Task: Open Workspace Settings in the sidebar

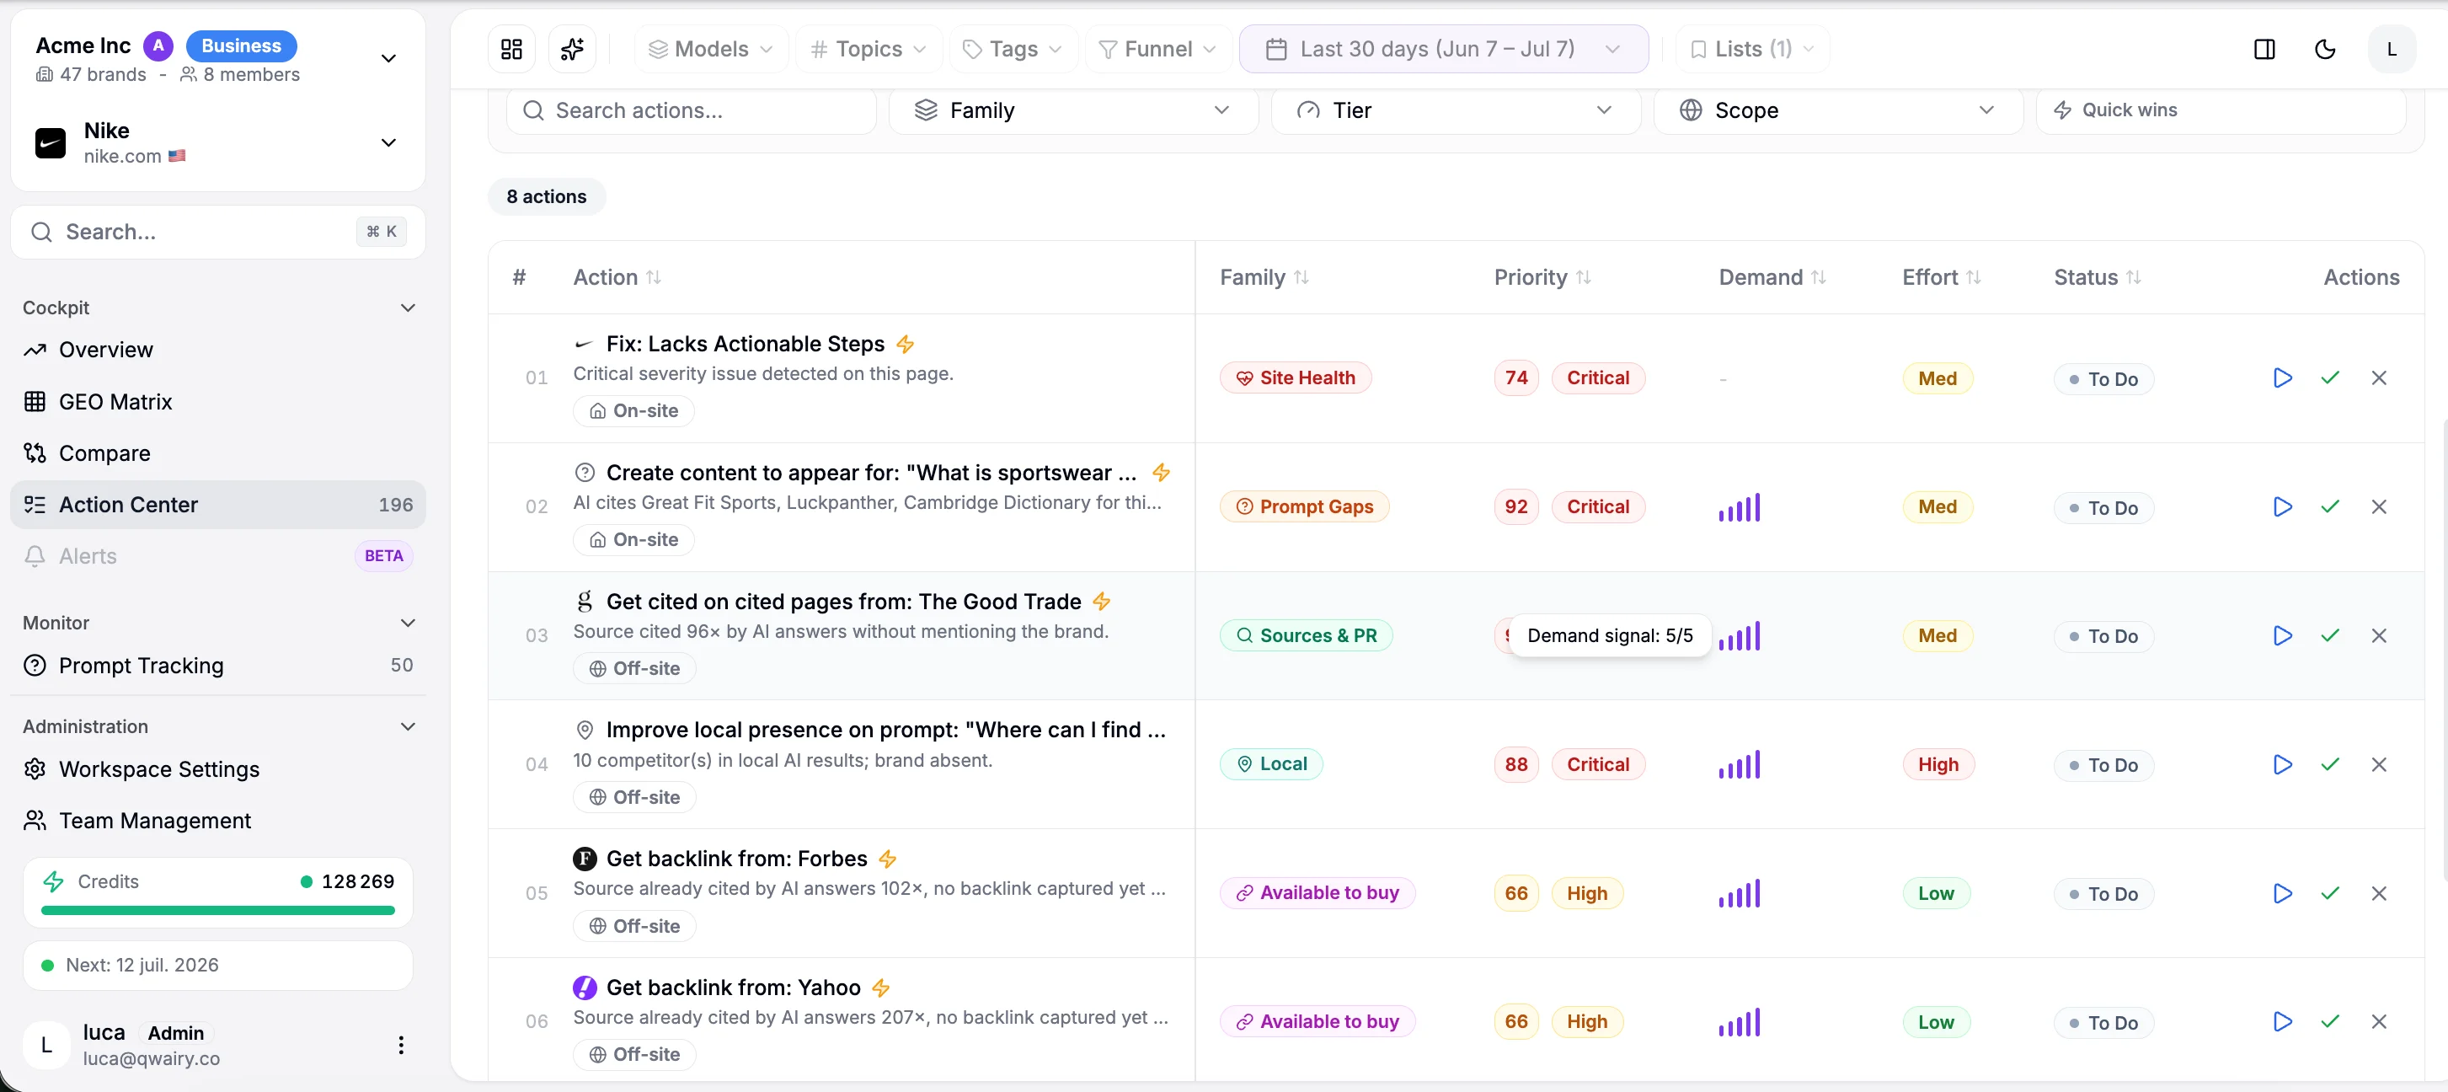Action: coord(217,770)
